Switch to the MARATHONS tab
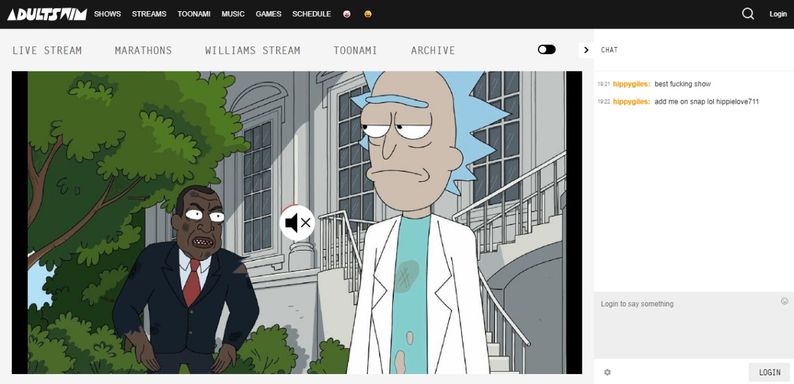Image resolution: width=794 pixels, height=384 pixels. pos(143,50)
